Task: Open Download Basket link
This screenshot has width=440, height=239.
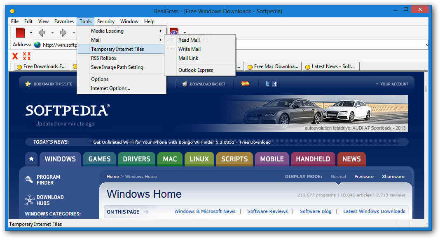Action: [204, 84]
